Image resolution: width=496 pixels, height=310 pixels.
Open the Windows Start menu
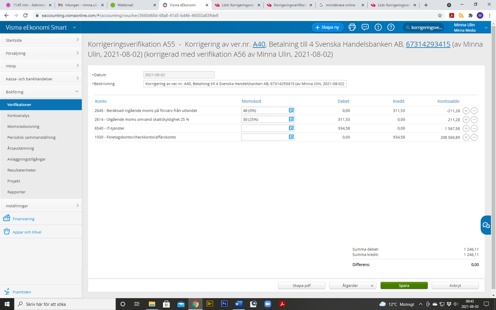coord(6,304)
